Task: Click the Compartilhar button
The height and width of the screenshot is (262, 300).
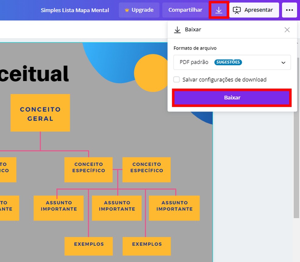Action: (x=185, y=10)
